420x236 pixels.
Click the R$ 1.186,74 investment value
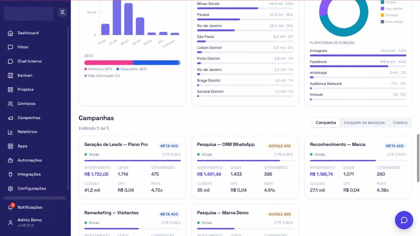tap(322, 174)
